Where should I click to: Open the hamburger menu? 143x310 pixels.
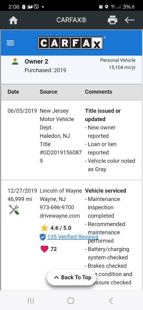point(10,43)
